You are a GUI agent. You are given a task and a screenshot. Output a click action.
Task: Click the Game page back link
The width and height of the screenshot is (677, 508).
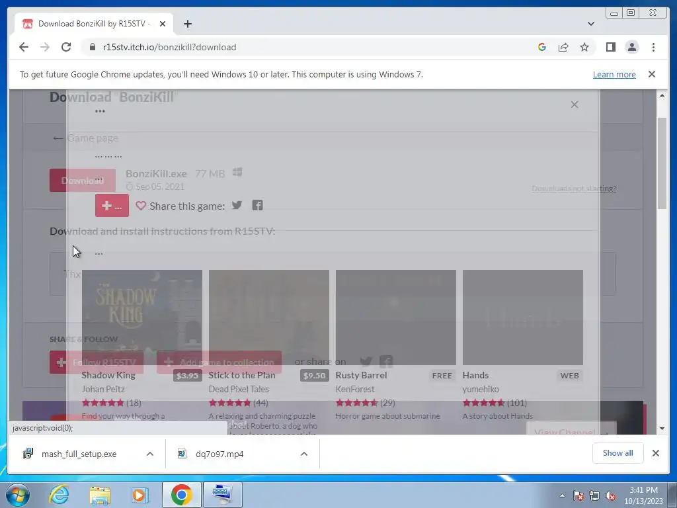(86, 138)
